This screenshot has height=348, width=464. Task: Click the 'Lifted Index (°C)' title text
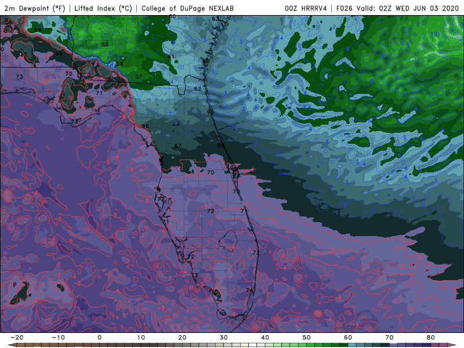(x=103, y=8)
